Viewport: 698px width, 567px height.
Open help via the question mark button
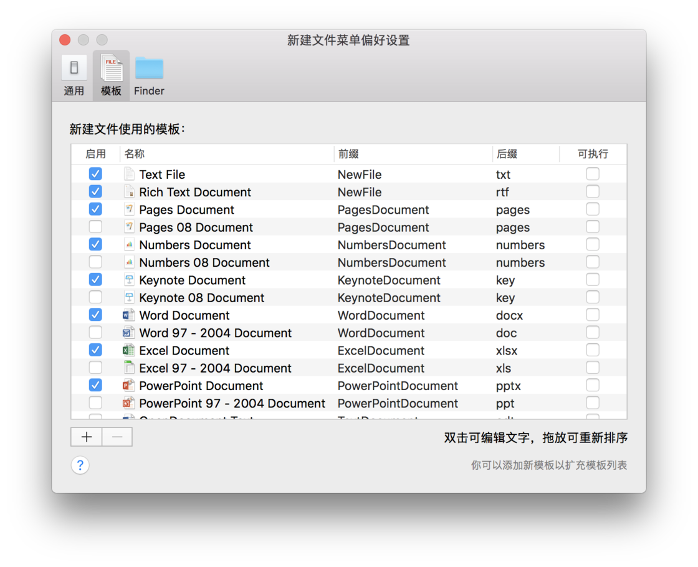tap(80, 465)
